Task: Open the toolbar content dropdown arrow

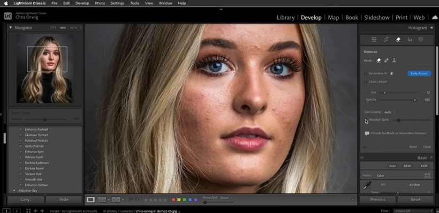Action: coord(353,200)
